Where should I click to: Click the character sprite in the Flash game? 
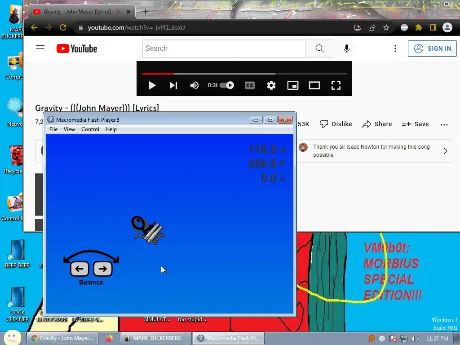pyautogui.click(x=147, y=230)
